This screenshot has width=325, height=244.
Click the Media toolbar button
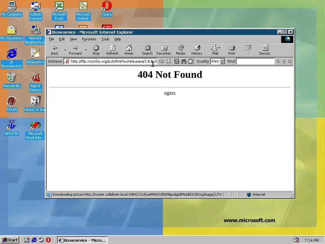pos(180,50)
